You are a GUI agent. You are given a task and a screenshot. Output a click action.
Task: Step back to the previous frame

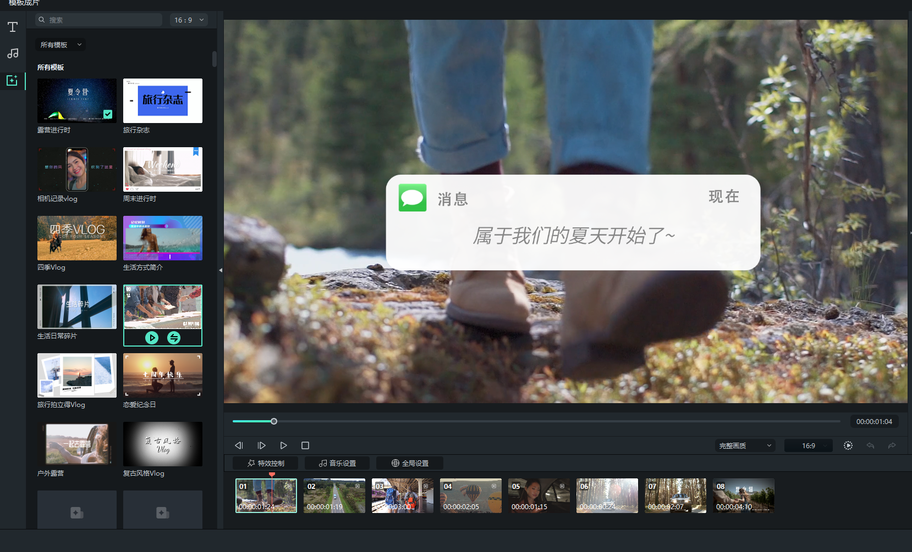pyautogui.click(x=239, y=445)
